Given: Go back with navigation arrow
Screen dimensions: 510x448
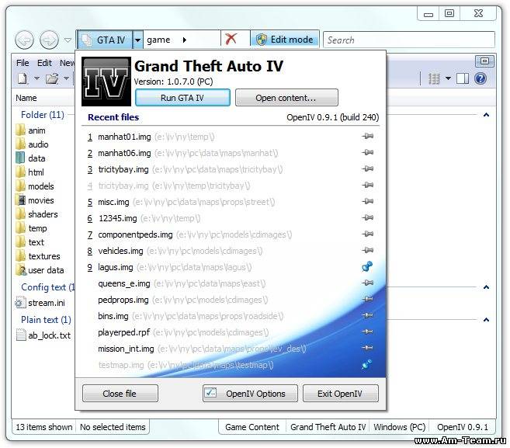Looking at the screenshot, I should tap(24, 40).
